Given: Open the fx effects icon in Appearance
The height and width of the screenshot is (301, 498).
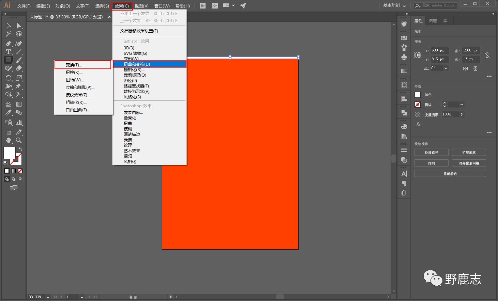Looking at the screenshot, I should 419,125.
